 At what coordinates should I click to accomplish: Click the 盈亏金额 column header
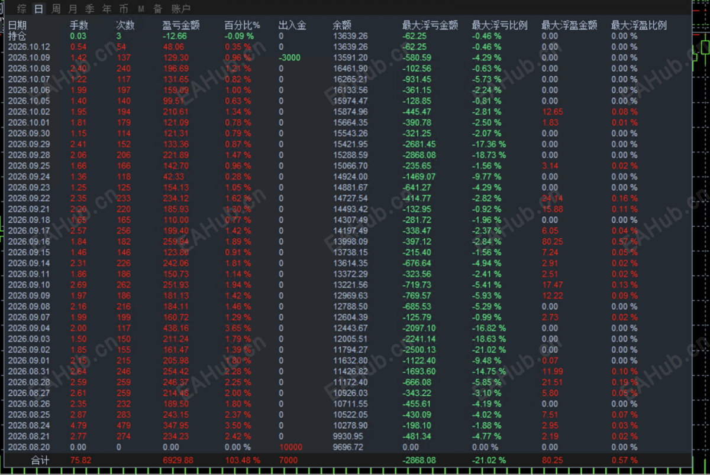point(181,25)
